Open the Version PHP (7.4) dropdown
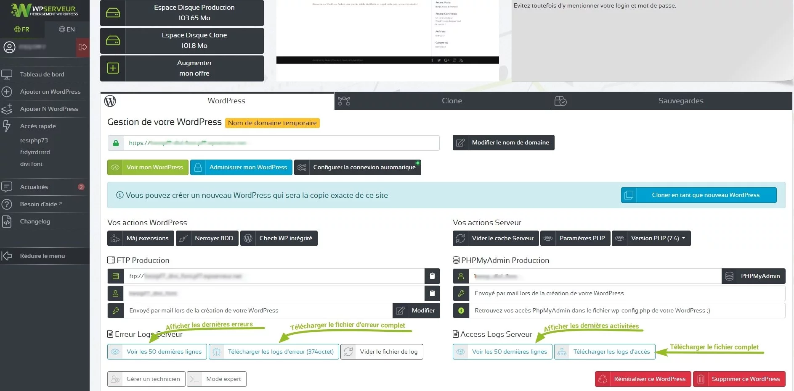This screenshot has width=794, height=391. 651,238
